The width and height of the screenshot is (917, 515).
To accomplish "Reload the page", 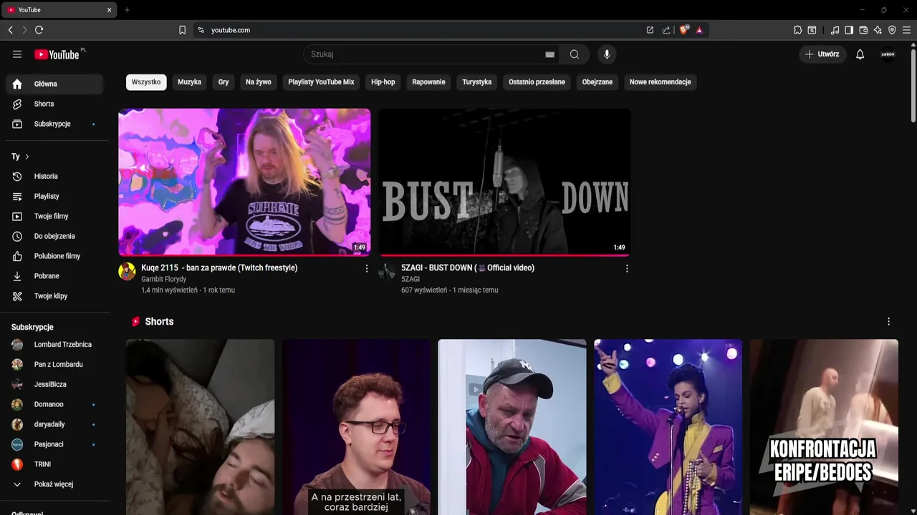I will pos(39,30).
